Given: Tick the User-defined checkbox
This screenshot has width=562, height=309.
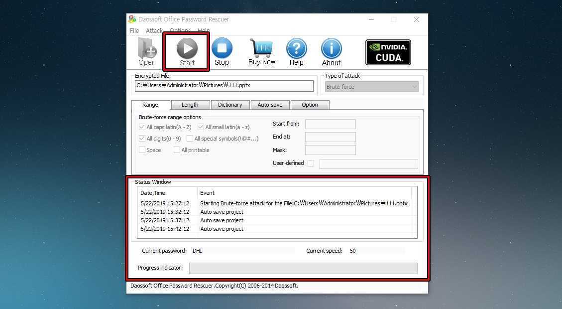Looking at the screenshot, I should pos(311,163).
